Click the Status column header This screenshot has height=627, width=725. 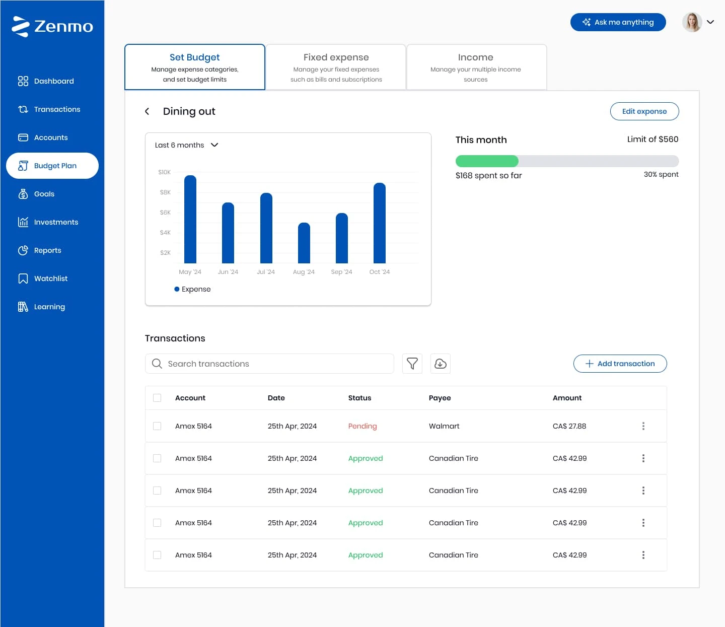[359, 398]
